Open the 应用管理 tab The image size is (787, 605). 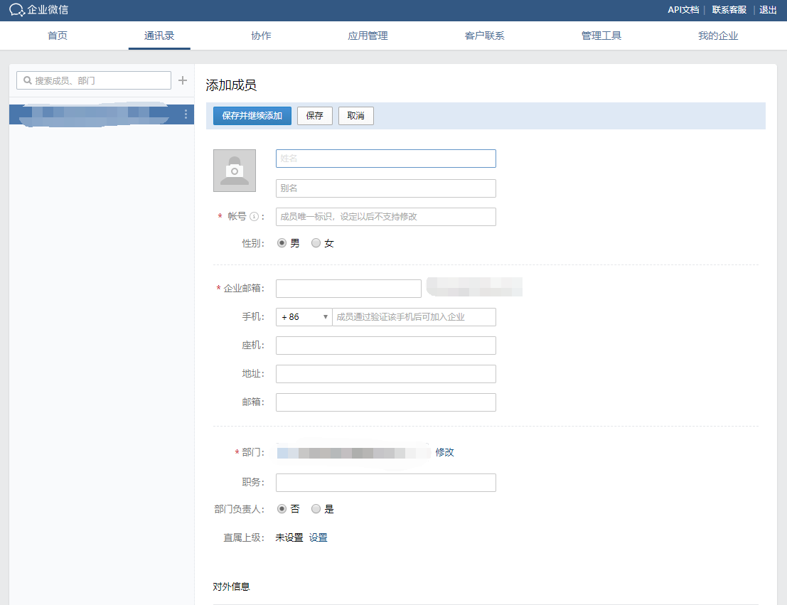[x=368, y=36]
